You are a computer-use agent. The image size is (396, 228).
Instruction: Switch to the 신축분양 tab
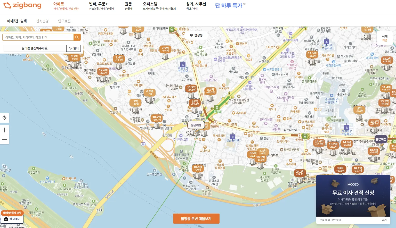pos(42,21)
